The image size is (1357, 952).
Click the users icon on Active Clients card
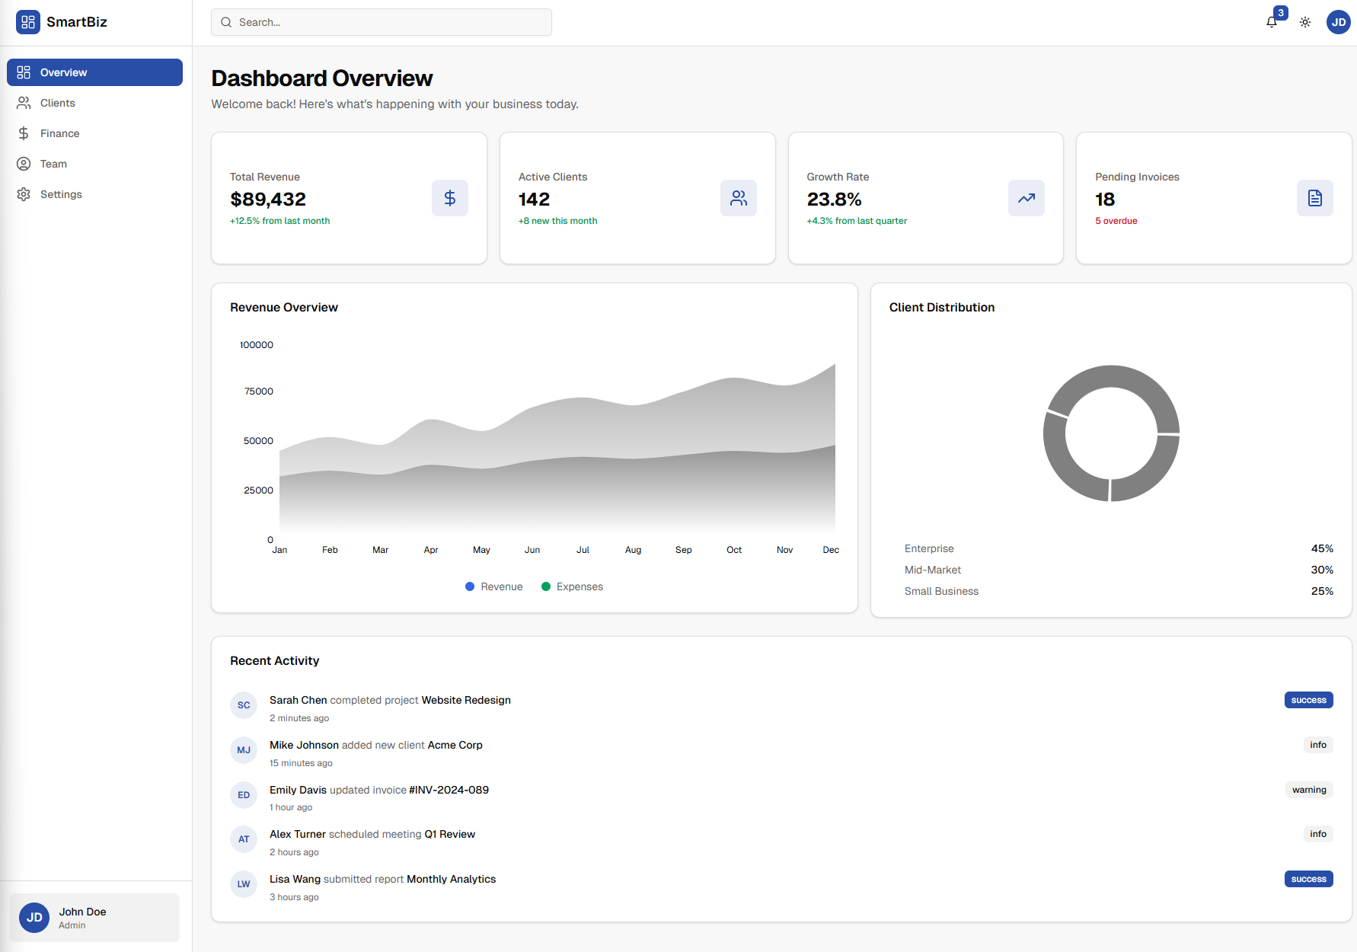[x=738, y=198]
